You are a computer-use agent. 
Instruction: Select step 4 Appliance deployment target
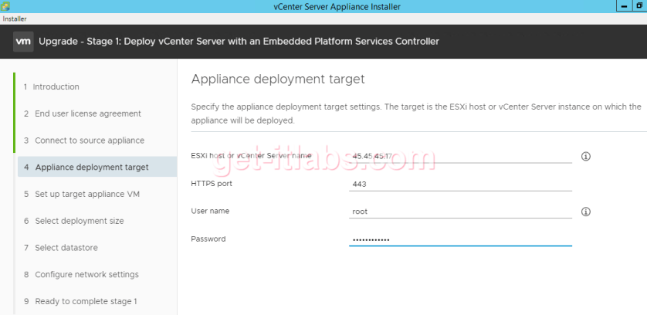91,168
